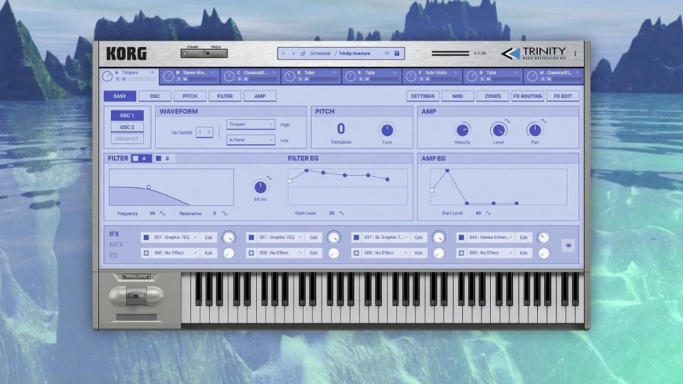Go to next preset with right arrow

click(x=293, y=53)
